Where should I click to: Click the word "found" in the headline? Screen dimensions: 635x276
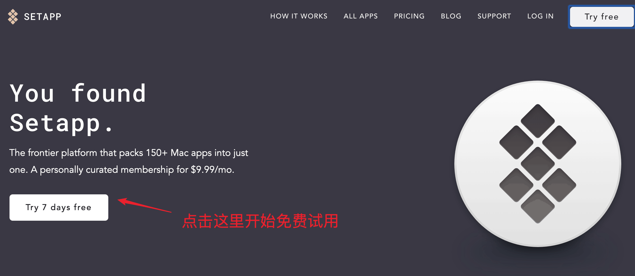[x=109, y=93]
